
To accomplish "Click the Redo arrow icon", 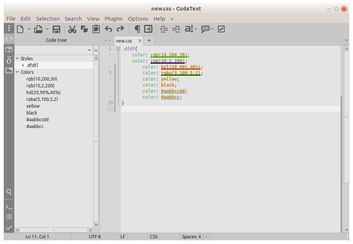I will click(x=120, y=29).
